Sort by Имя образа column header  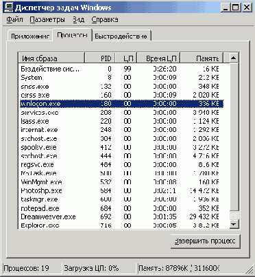[x=51, y=58]
